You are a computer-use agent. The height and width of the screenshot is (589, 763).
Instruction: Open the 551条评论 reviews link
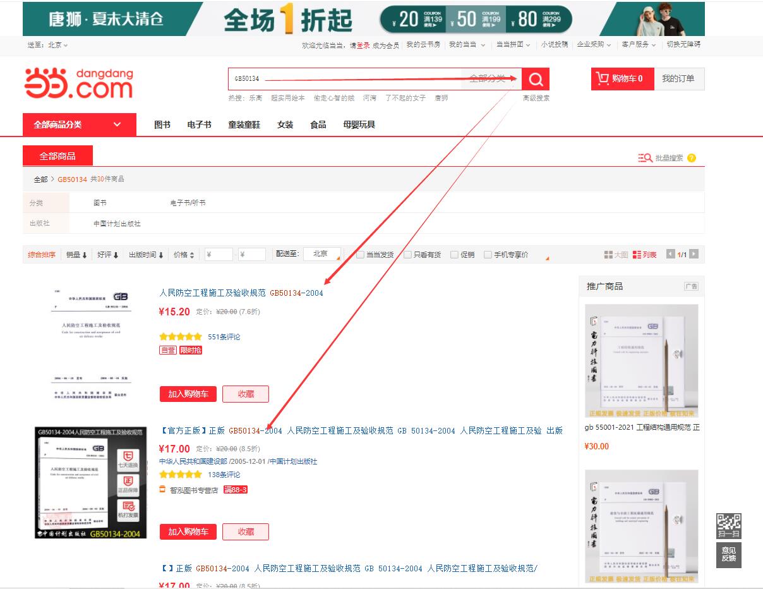tap(224, 337)
